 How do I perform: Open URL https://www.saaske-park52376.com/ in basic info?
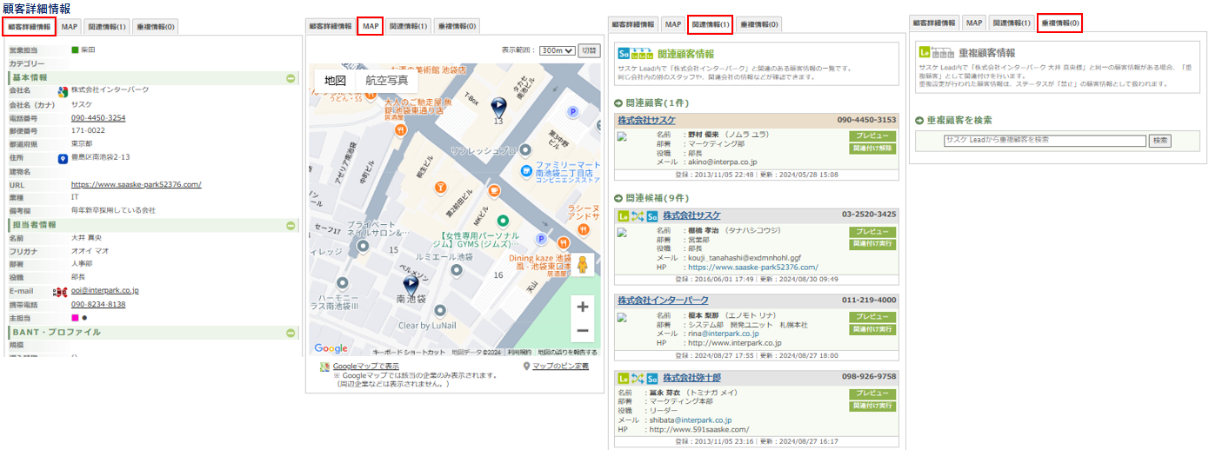136,185
